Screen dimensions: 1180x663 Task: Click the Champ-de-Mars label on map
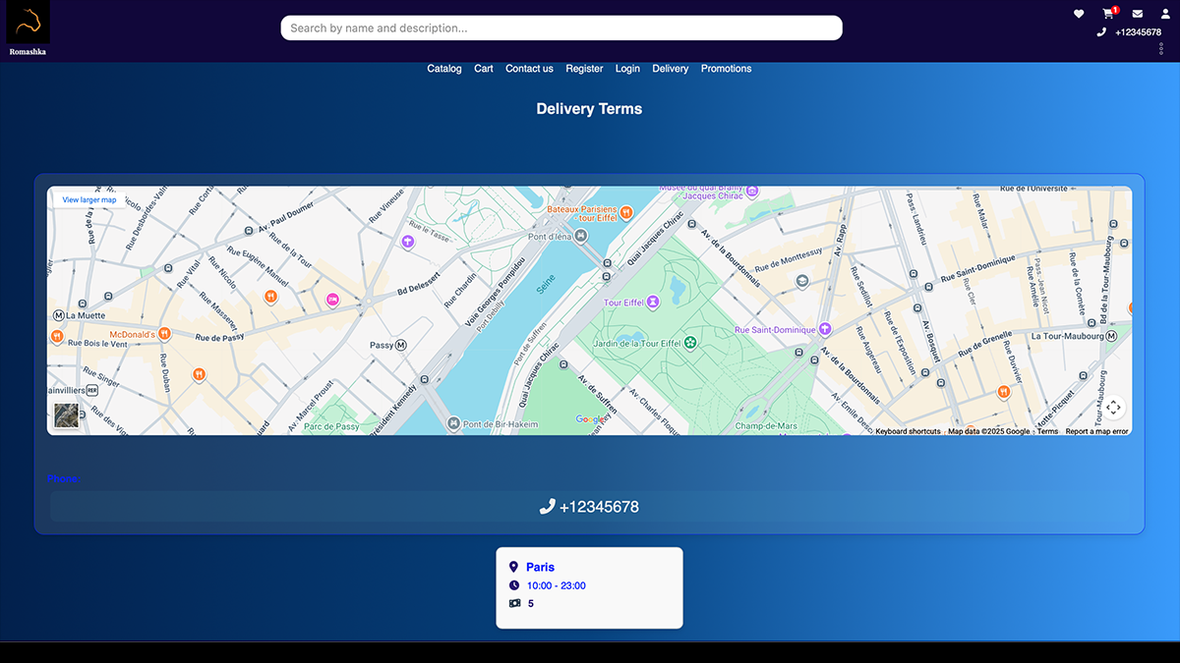tap(764, 426)
